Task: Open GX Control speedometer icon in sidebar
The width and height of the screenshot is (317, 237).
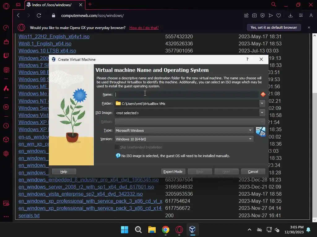Action: point(6,27)
